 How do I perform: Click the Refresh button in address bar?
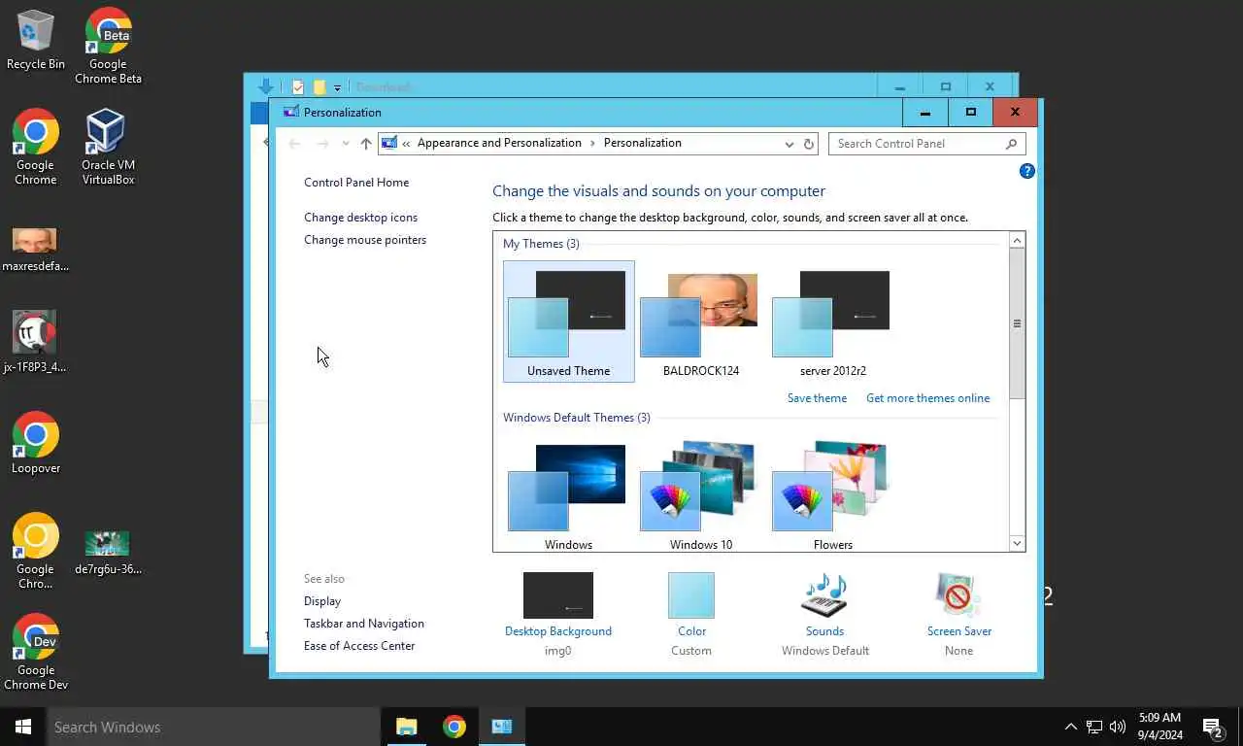pos(809,144)
